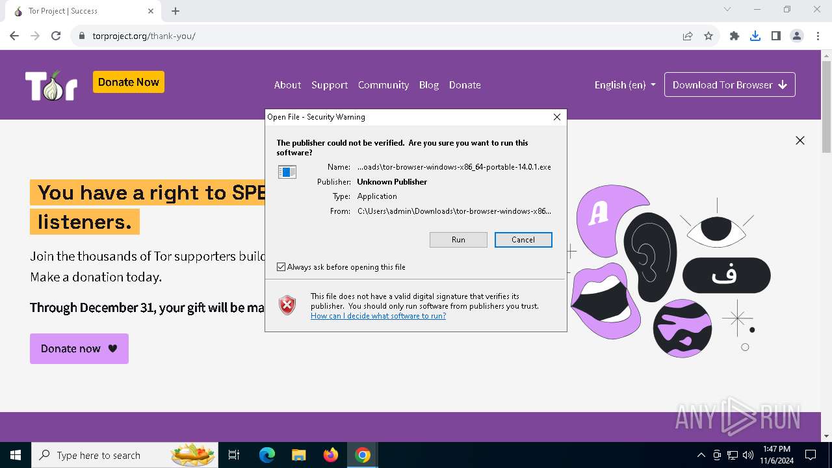The width and height of the screenshot is (832, 468).
Task: Click Cancel in the security warning
Action: (523, 240)
